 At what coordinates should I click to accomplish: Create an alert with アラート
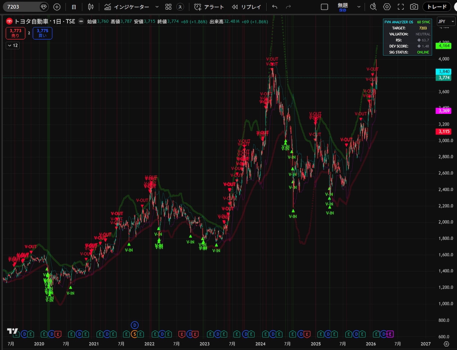[209, 7]
